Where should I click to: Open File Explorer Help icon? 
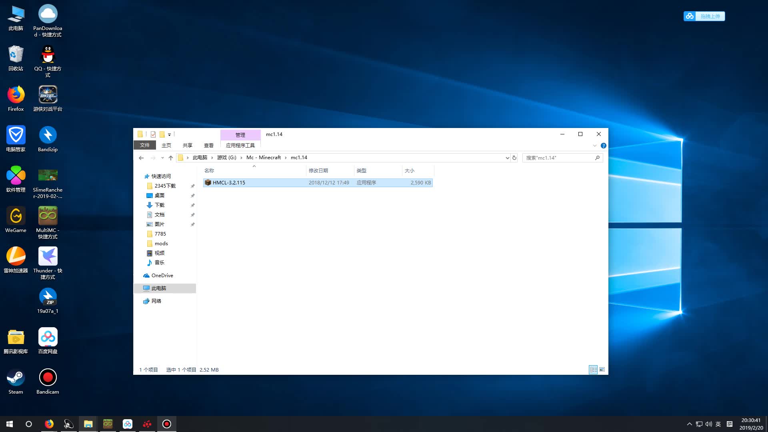pos(603,146)
